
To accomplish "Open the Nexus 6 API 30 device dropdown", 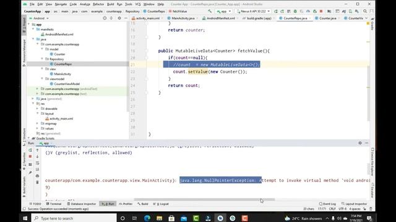I will [253, 11].
